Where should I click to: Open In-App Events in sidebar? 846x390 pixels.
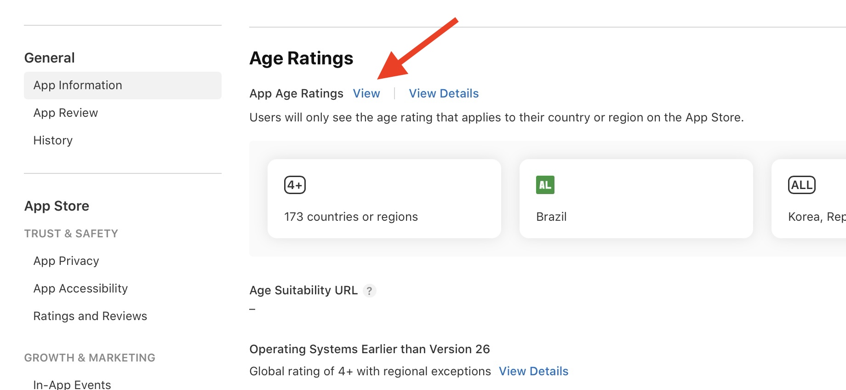click(72, 384)
